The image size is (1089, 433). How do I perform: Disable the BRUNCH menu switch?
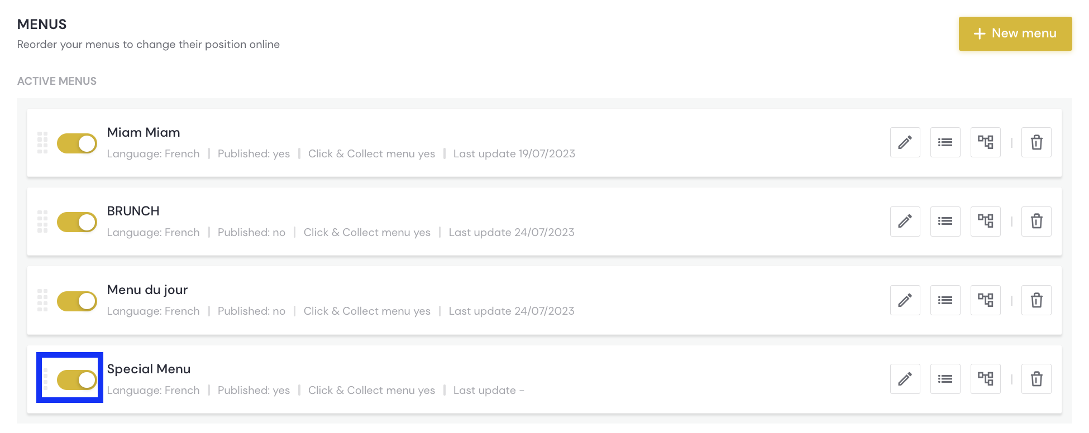coord(77,222)
